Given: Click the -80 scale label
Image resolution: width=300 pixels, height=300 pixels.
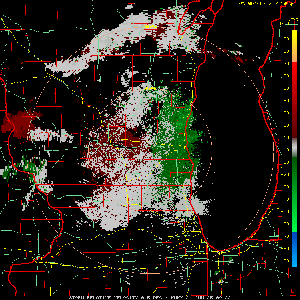Looking at the screenshot, I should 285,249.
